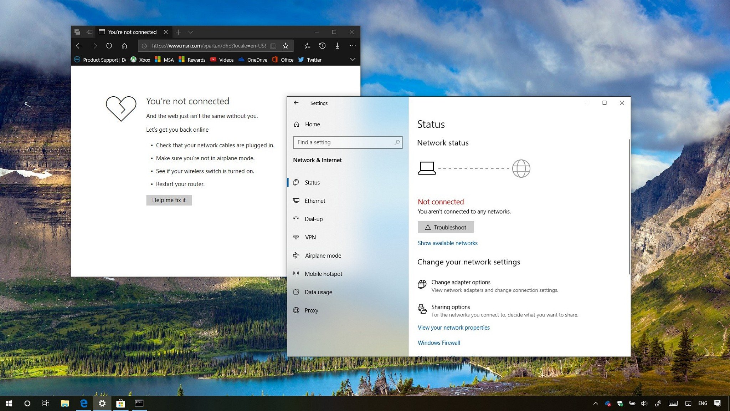Toggle Airplane mode in settings sidebar

323,255
